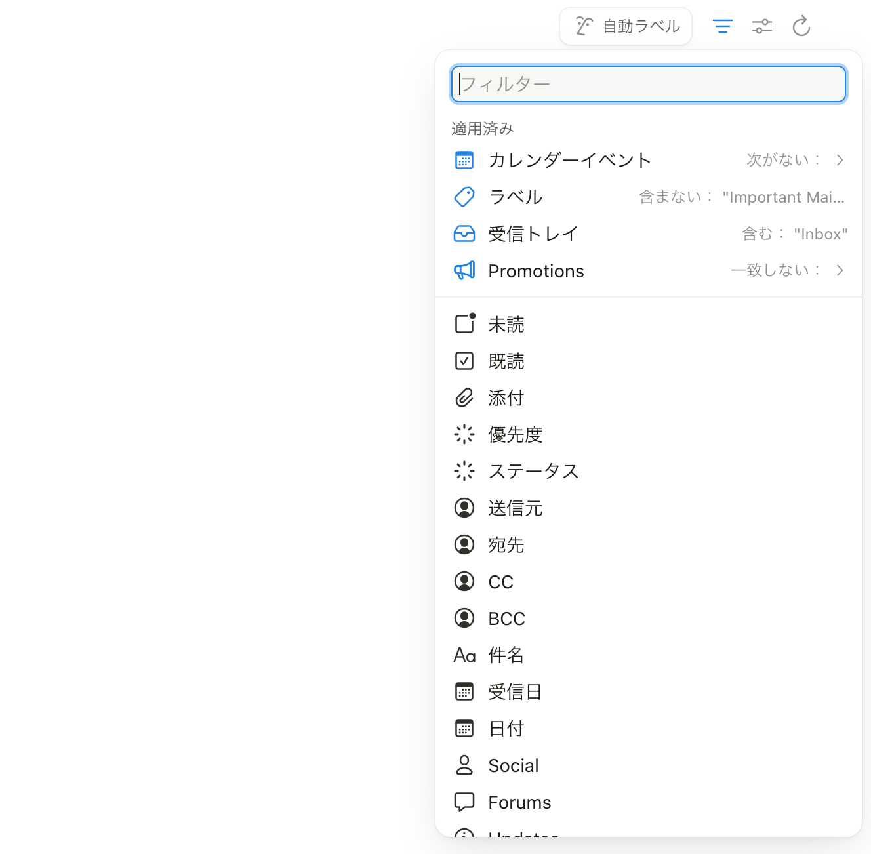Open the ラベル applied filter value
The image size is (871, 854).
(x=782, y=197)
